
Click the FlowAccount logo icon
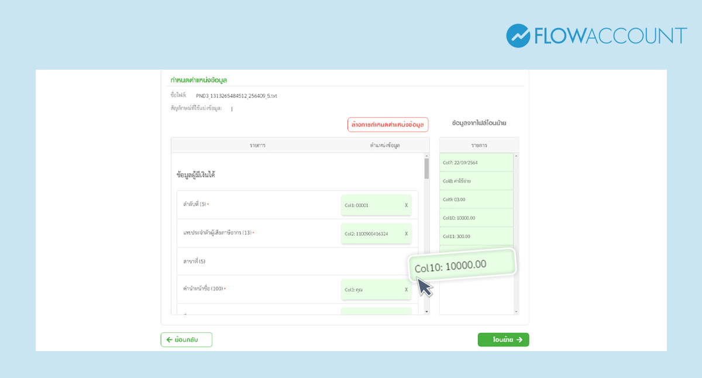coord(518,35)
